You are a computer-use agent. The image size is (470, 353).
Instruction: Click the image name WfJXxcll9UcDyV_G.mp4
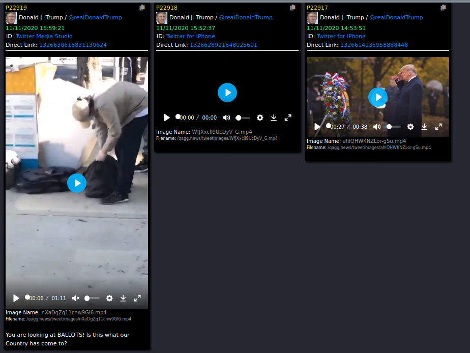coord(222,132)
